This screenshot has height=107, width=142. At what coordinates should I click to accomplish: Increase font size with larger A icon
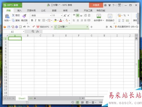(65, 16)
